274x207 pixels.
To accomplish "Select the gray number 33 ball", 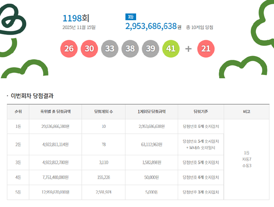I will pos(110,49).
